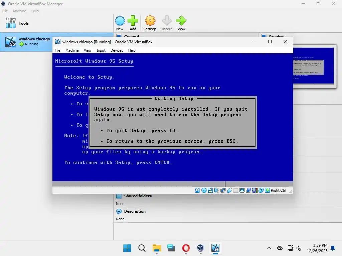Open the VM window Machine menu
The width and height of the screenshot is (342, 256).
(72, 50)
